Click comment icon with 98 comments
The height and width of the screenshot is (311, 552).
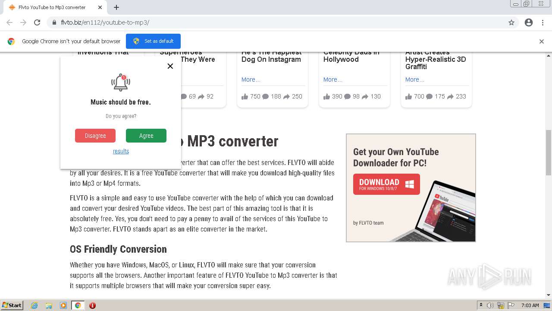tap(348, 97)
